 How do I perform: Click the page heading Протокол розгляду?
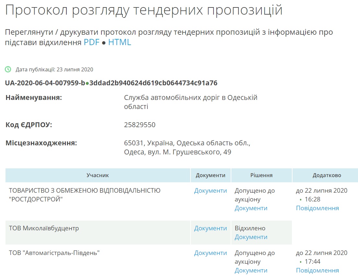[144, 10]
